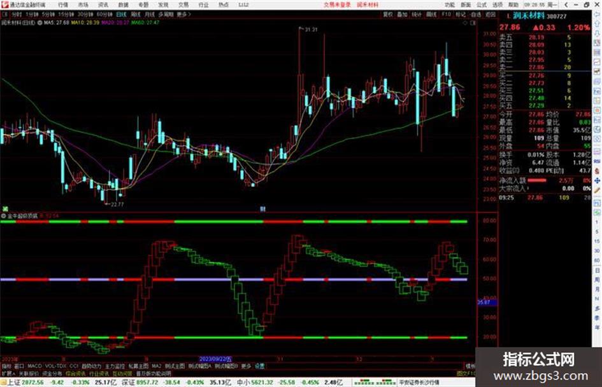Open the 市场 menu
The height and width of the screenshot is (387, 602).
[x=83, y=4]
